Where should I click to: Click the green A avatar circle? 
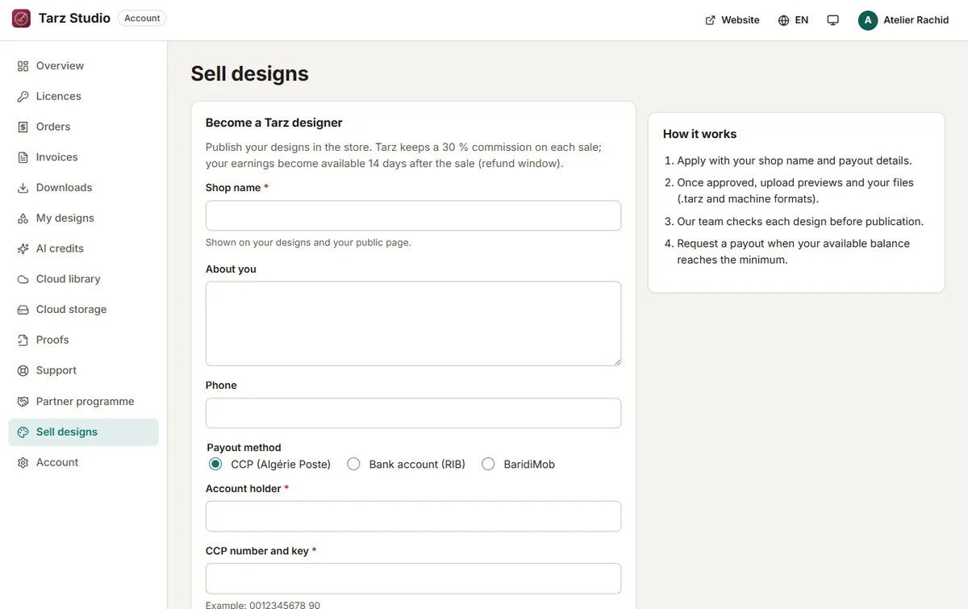868,20
